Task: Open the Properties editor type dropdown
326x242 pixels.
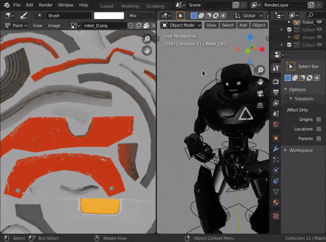Action: point(279,55)
